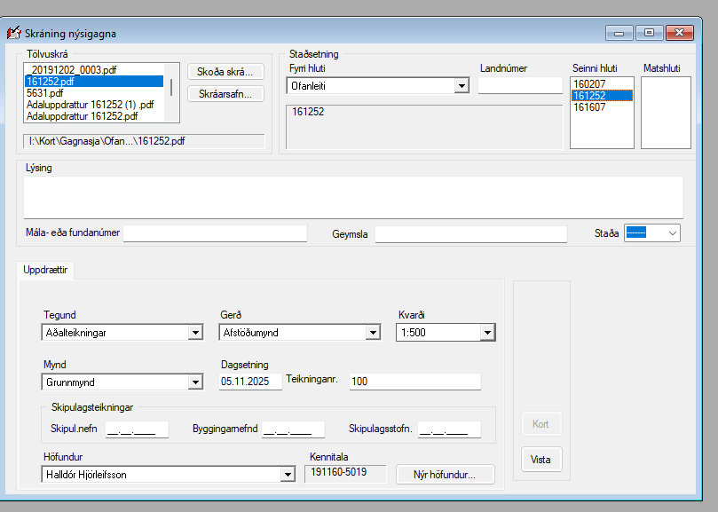Click the Dagsetning date field
The width and height of the screenshot is (718, 512).
[250, 381]
